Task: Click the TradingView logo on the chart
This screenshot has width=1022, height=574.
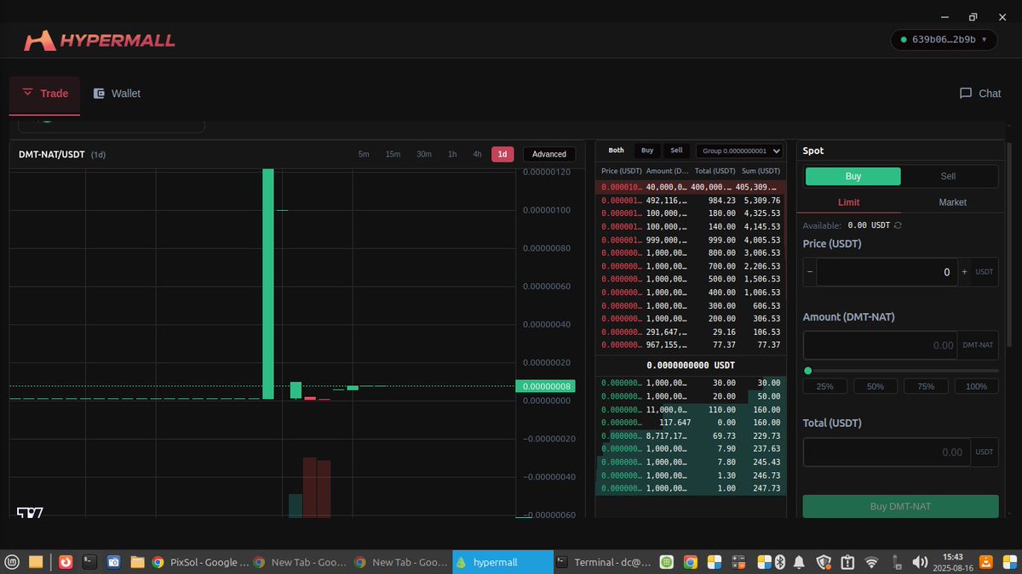Action: pyautogui.click(x=30, y=513)
